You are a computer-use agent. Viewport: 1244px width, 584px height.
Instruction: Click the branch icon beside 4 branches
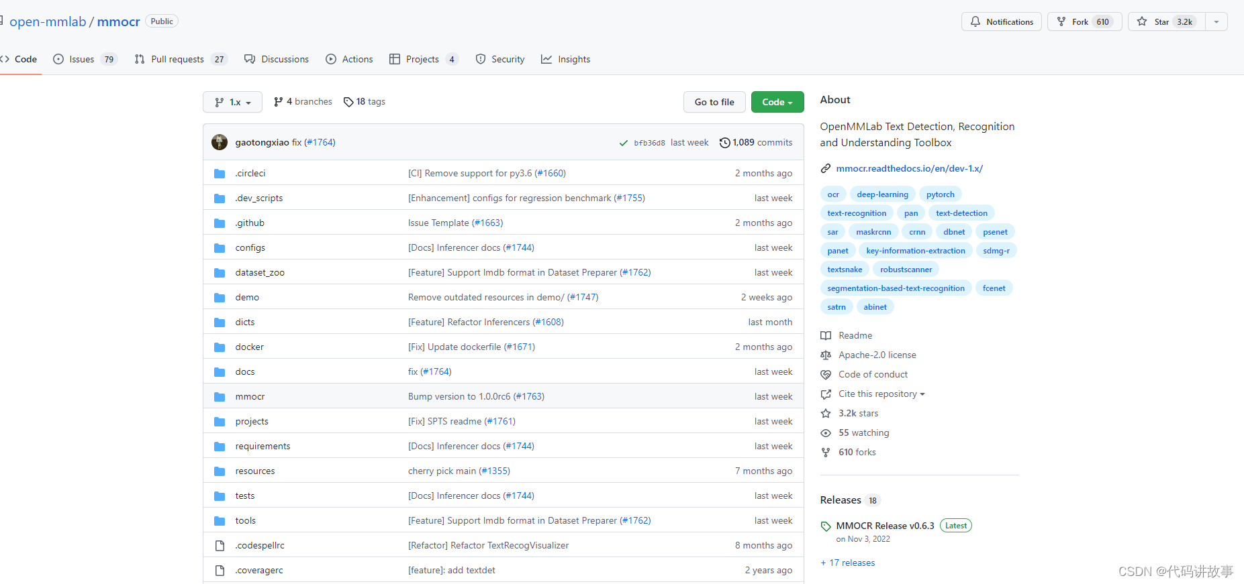[x=278, y=102]
